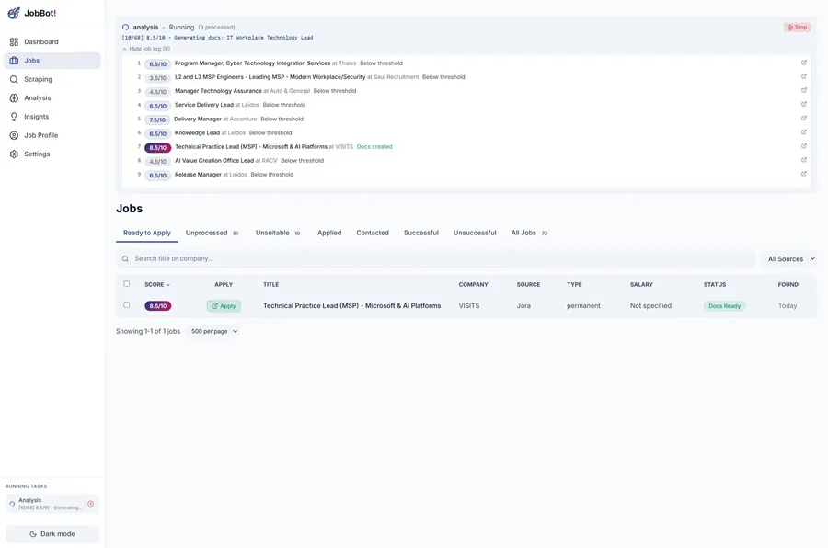
Task: Open Settings from the sidebar
Action: tap(52, 154)
